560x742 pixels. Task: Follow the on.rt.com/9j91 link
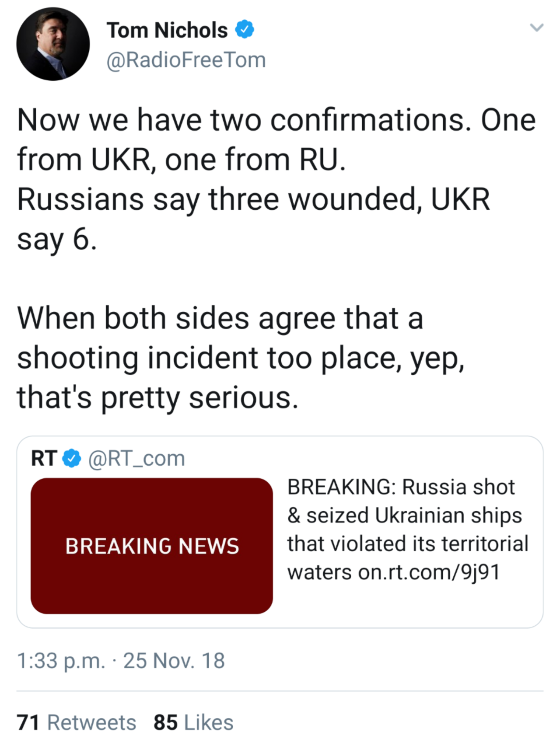(x=428, y=572)
